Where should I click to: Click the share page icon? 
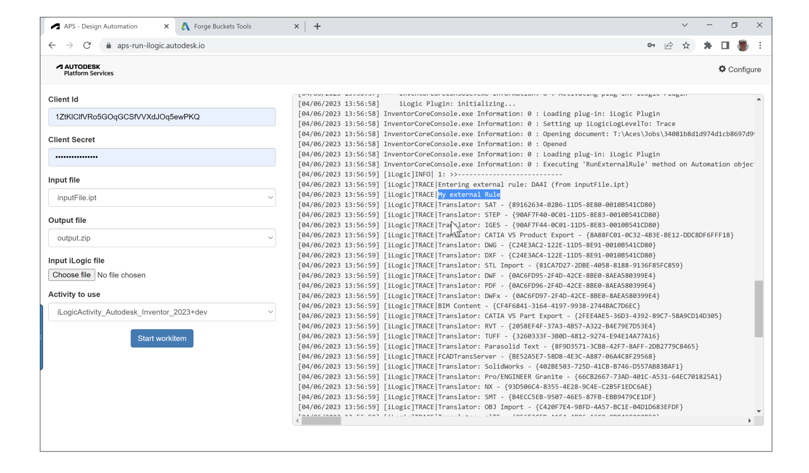click(668, 46)
